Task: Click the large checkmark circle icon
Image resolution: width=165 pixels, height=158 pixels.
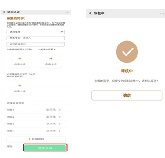Action: point(127,52)
